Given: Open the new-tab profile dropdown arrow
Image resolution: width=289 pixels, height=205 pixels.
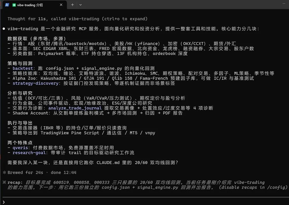Looking at the screenshot, I should (x=81, y=5).
